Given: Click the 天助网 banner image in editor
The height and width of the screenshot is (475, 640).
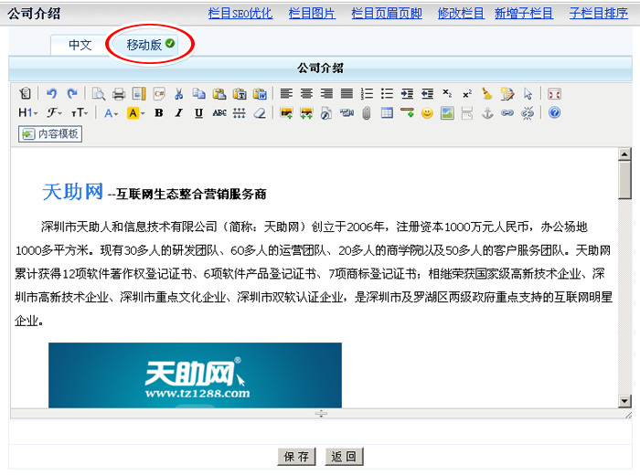Looking at the screenshot, I should pos(195,375).
